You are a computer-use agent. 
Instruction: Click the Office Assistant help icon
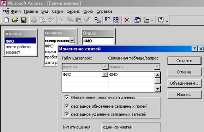[x=161, y=20]
